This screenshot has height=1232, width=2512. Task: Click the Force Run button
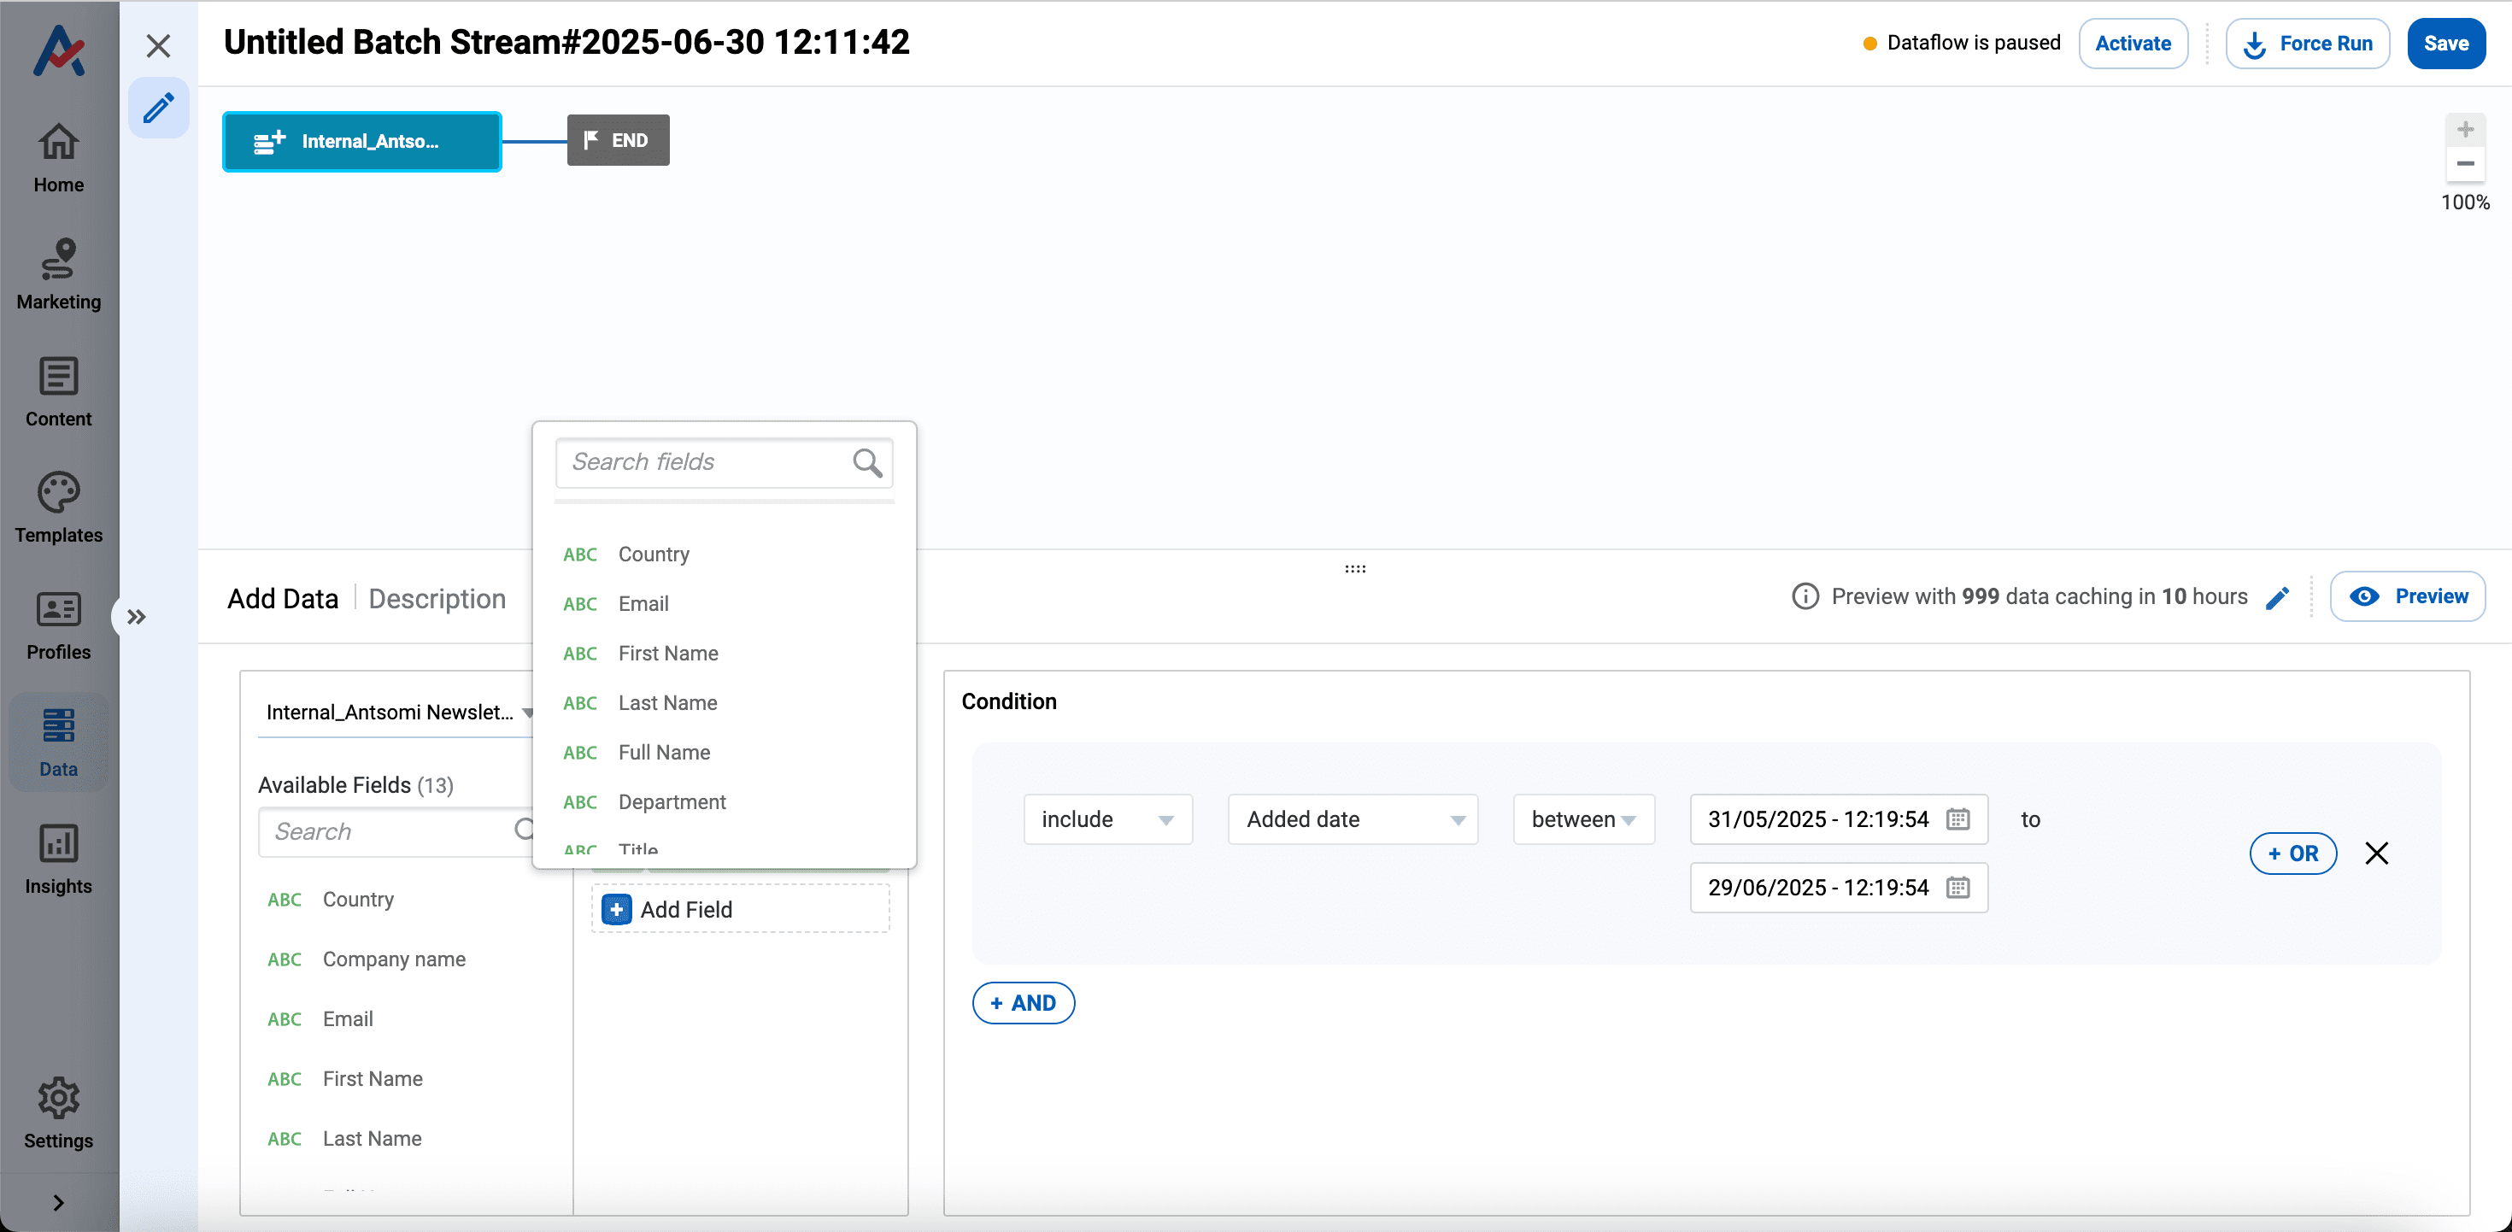click(2307, 43)
